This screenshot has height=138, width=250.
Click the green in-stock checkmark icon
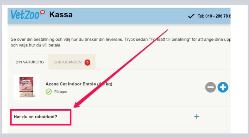(x=49, y=92)
